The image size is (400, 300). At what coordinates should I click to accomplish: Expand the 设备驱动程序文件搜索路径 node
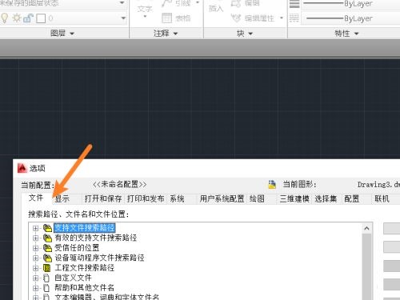[35, 258]
